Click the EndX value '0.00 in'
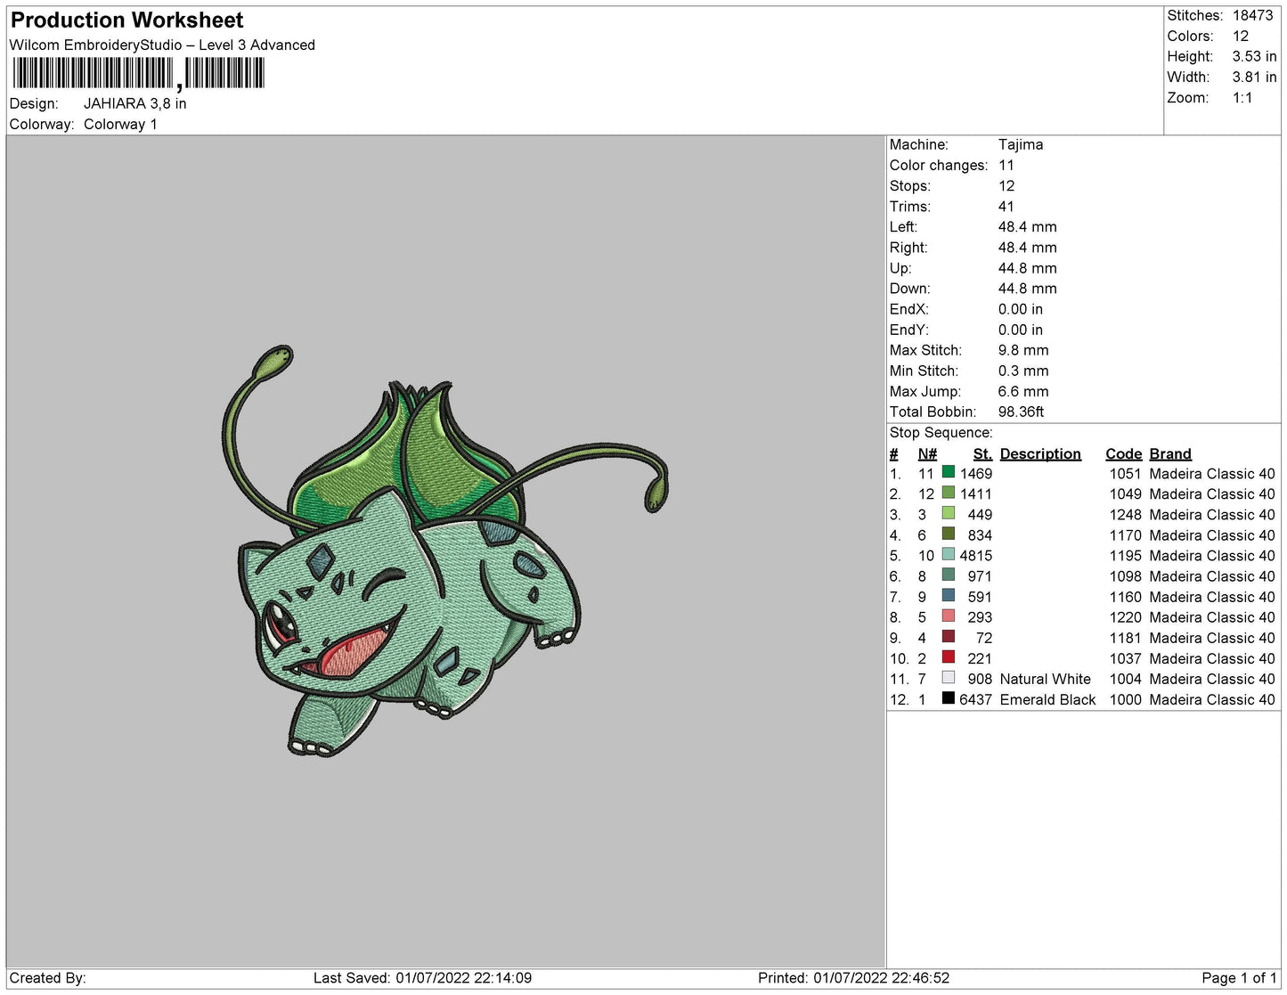Screen dimensions: 1287x995 (x=1021, y=308)
